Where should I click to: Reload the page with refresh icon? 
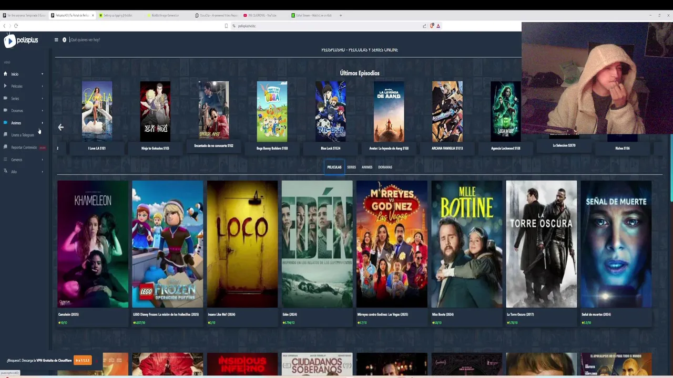point(16,26)
